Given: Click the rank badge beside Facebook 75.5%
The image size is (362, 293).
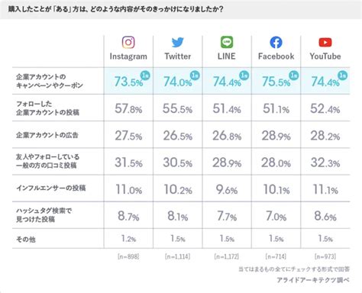Looking at the screenshot, I should point(293,76).
